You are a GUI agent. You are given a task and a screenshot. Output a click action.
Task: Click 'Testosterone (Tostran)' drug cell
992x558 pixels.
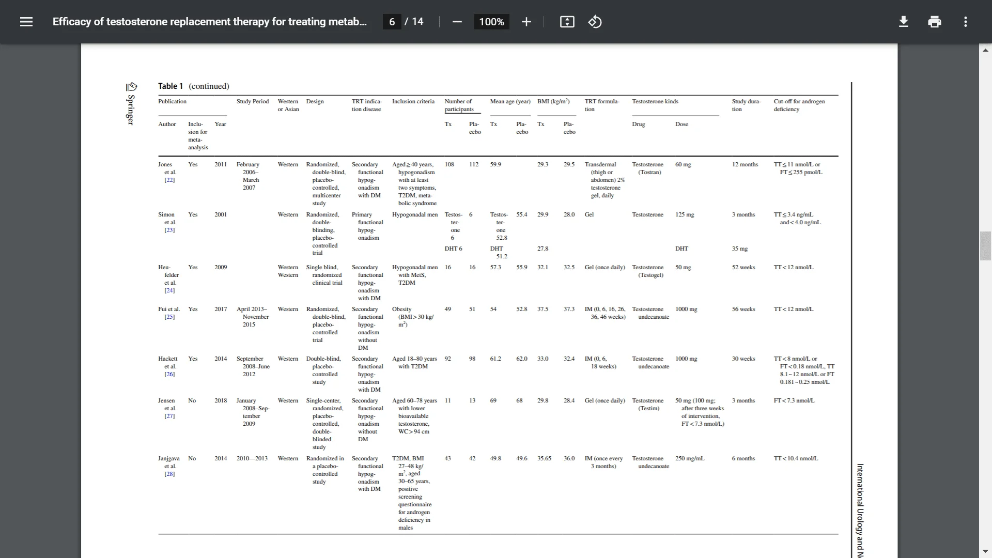(647, 168)
